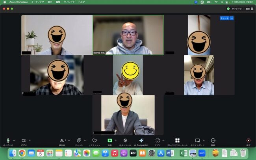Click the blue ミュート button on the top-right video tile
Screen dimensions: 256x160
(224, 18)
